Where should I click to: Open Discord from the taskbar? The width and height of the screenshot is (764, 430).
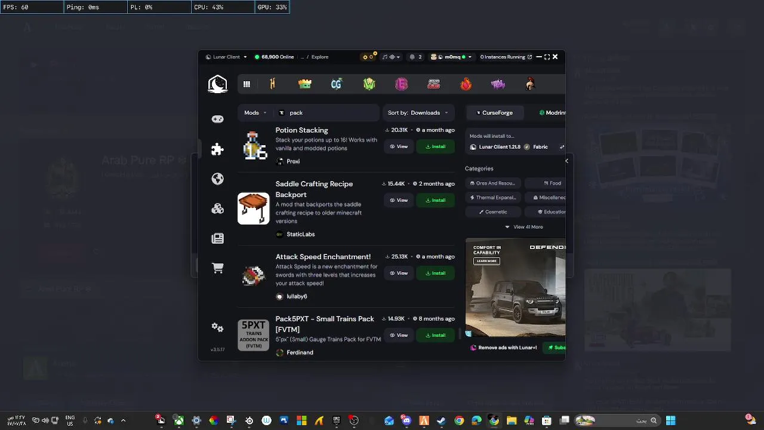click(406, 420)
